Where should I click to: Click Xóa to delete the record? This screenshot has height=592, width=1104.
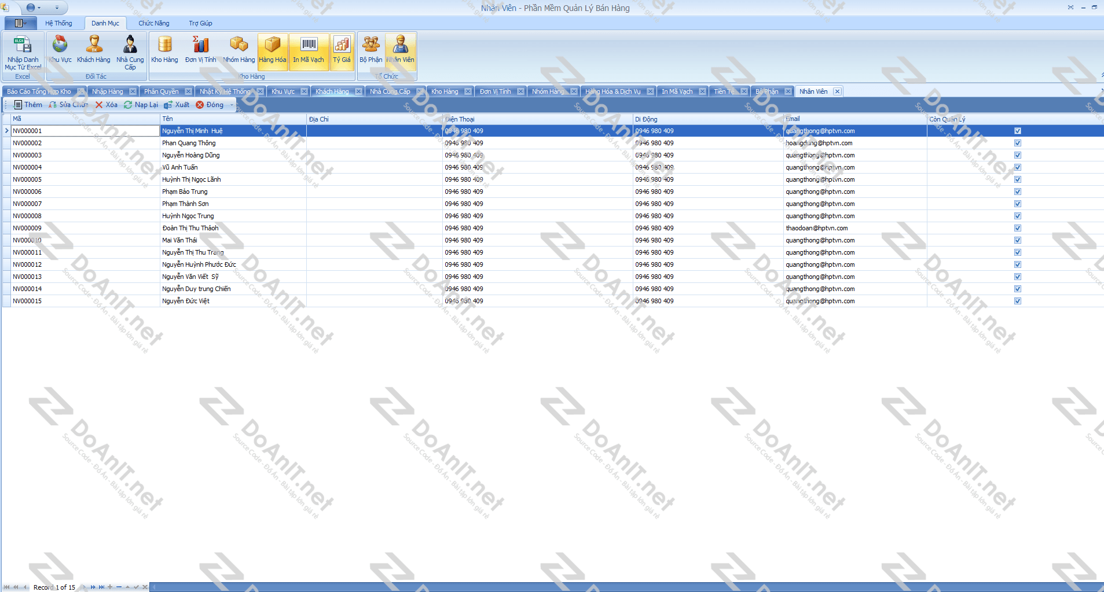point(107,105)
